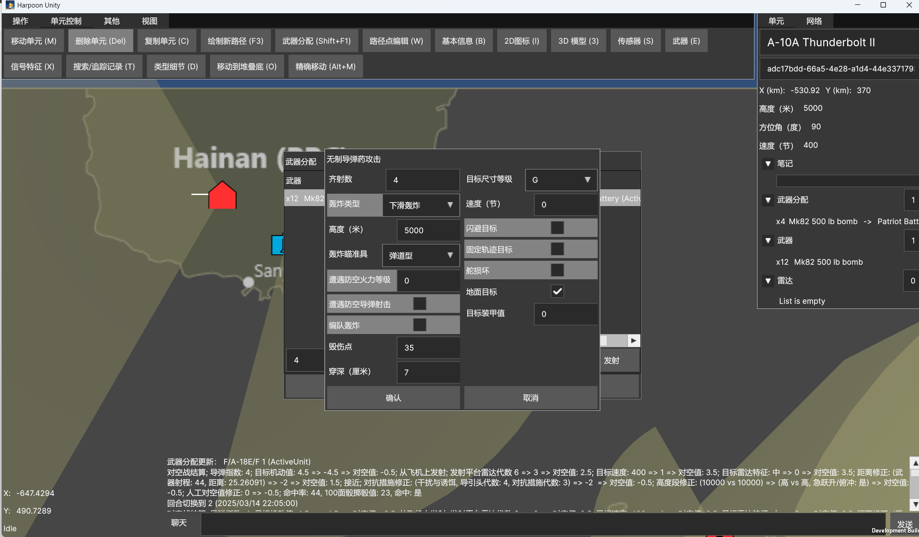919x537 pixels.
Task: Switch to the 网络 tab
Action: point(814,21)
